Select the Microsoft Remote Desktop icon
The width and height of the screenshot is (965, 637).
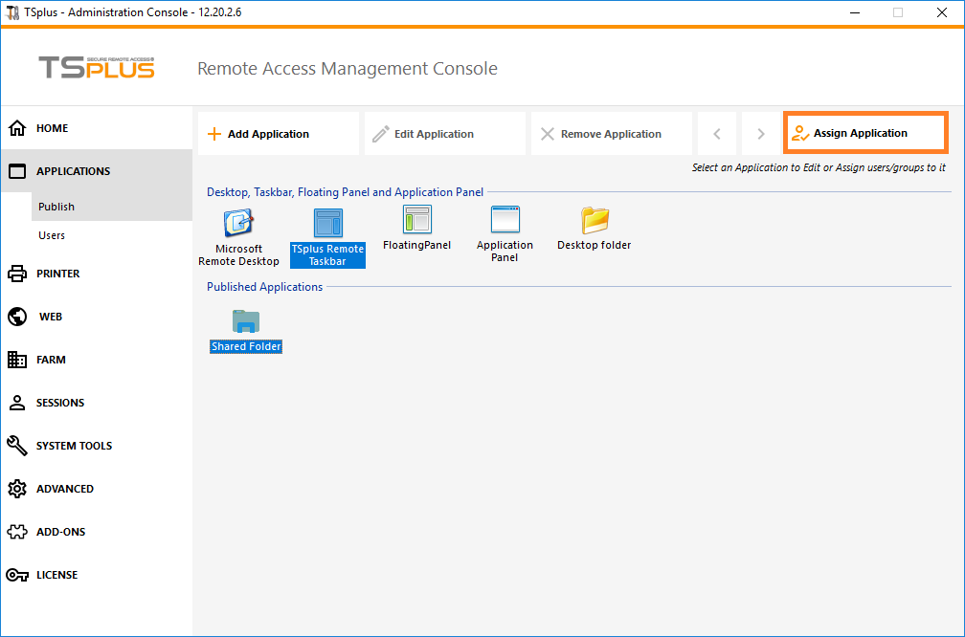coord(238,224)
